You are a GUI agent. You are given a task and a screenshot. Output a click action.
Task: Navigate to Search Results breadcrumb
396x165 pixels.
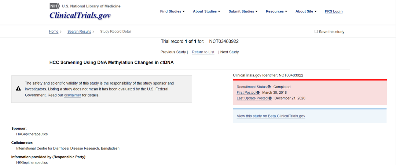(x=79, y=32)
